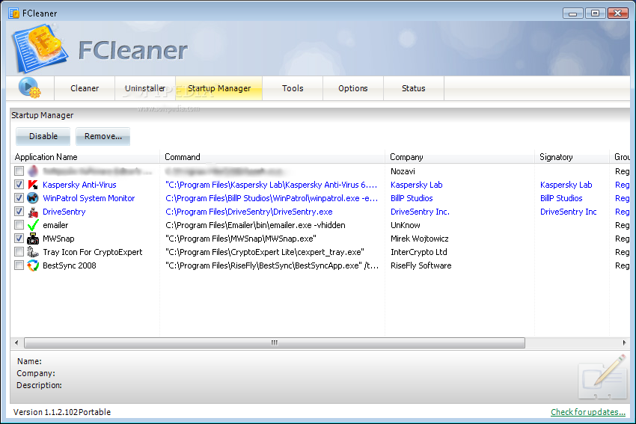This screenshot has height=424, width=636.
Task: Click the InterCrypto Ltd company cell
Action: click(x=418, y=252)
